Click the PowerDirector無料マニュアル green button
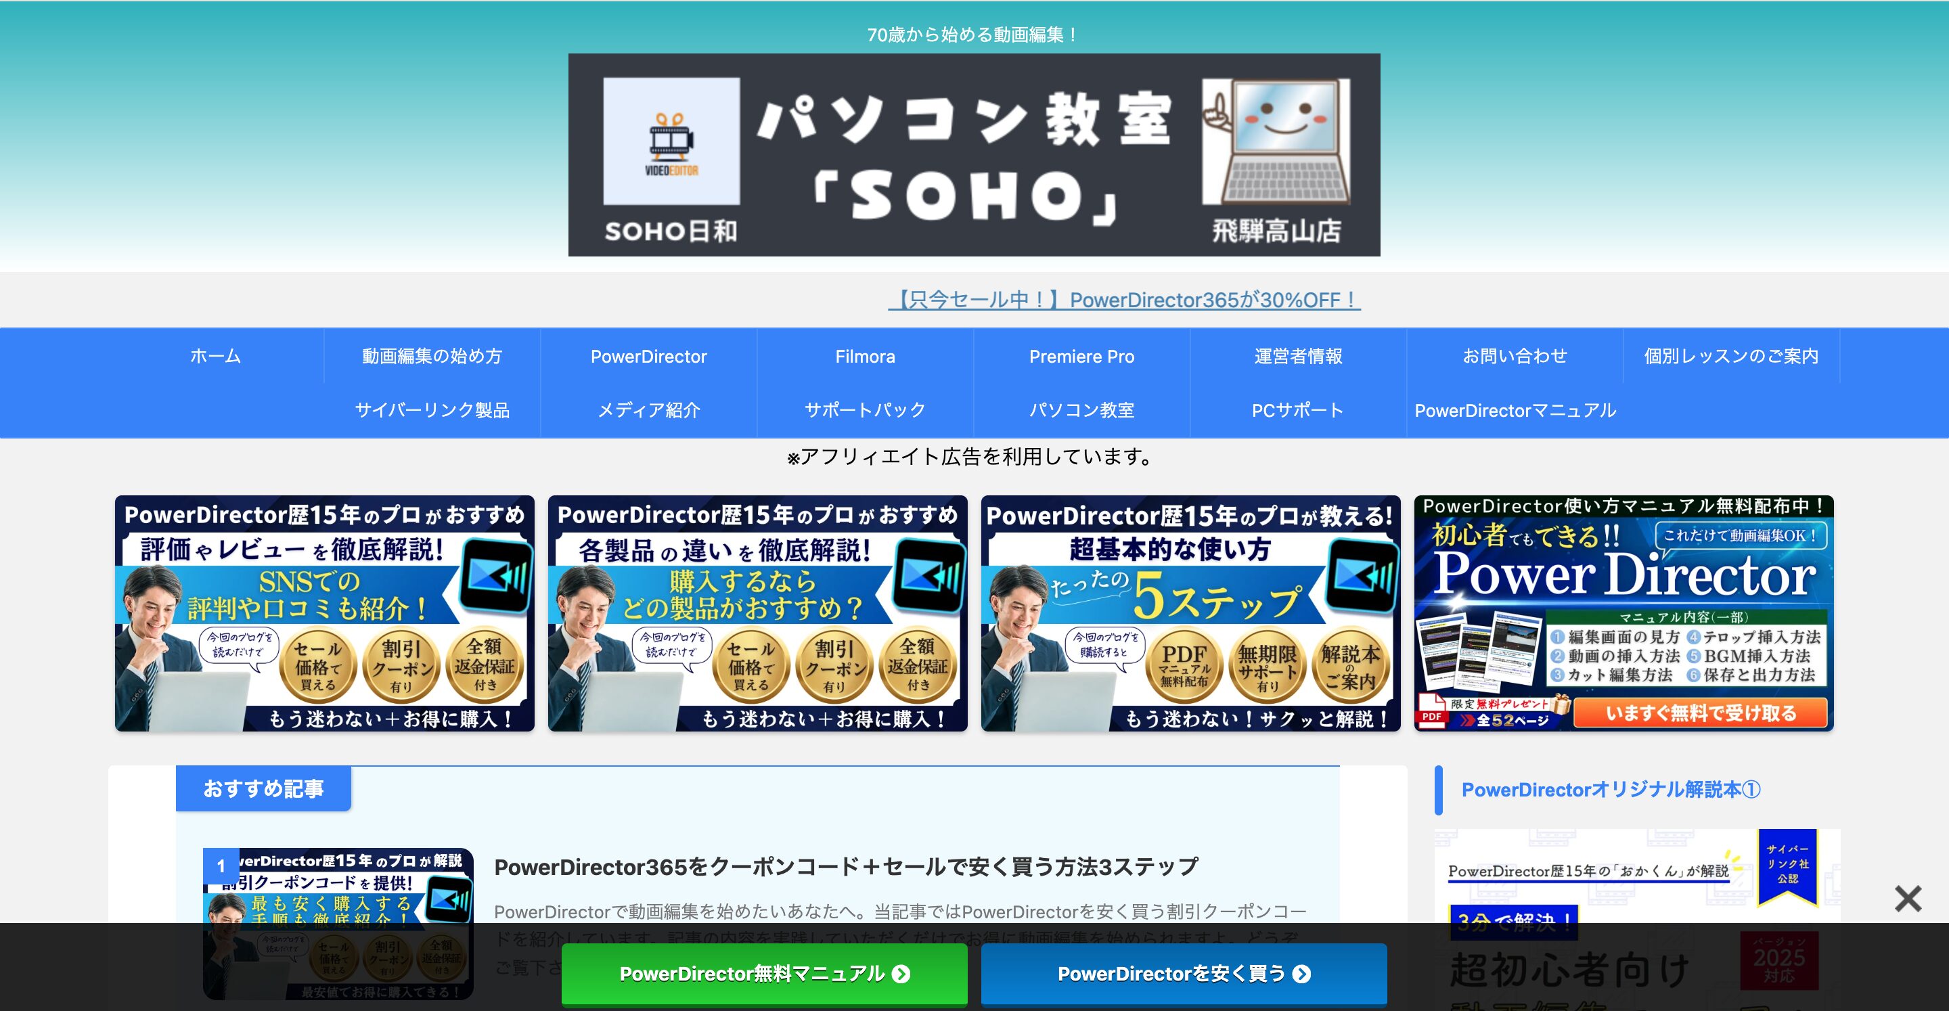Image resolution: width=1949 pixels, height=1011 pixels. point(764,974)
